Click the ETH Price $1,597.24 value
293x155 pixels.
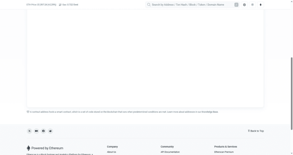tap(47, 5)
